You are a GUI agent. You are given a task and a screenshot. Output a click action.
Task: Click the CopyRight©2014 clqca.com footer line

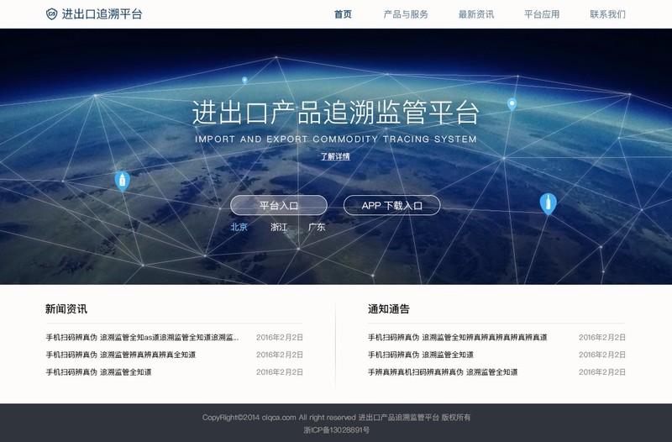[337, 417]
